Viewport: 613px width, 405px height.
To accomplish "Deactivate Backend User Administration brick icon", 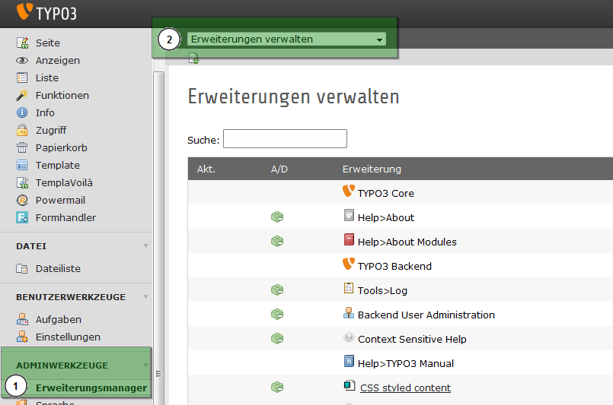I will [x=277, y=314].
